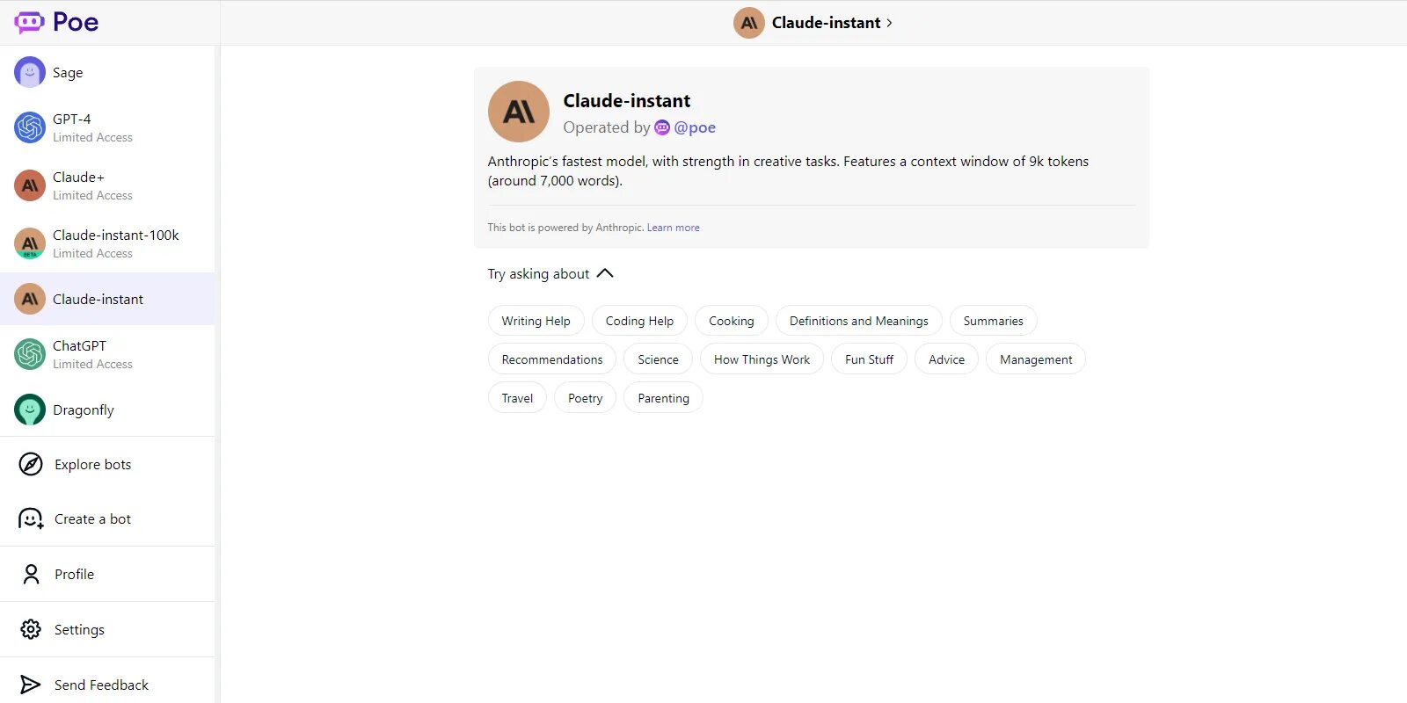Screen dimensions: 1407x703
Task: Click the Profile person icon
Action: (31, 574)
